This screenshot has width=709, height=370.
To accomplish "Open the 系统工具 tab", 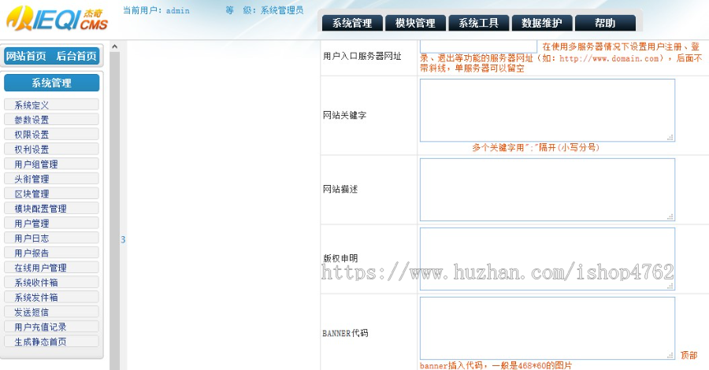I will point(478,24).
